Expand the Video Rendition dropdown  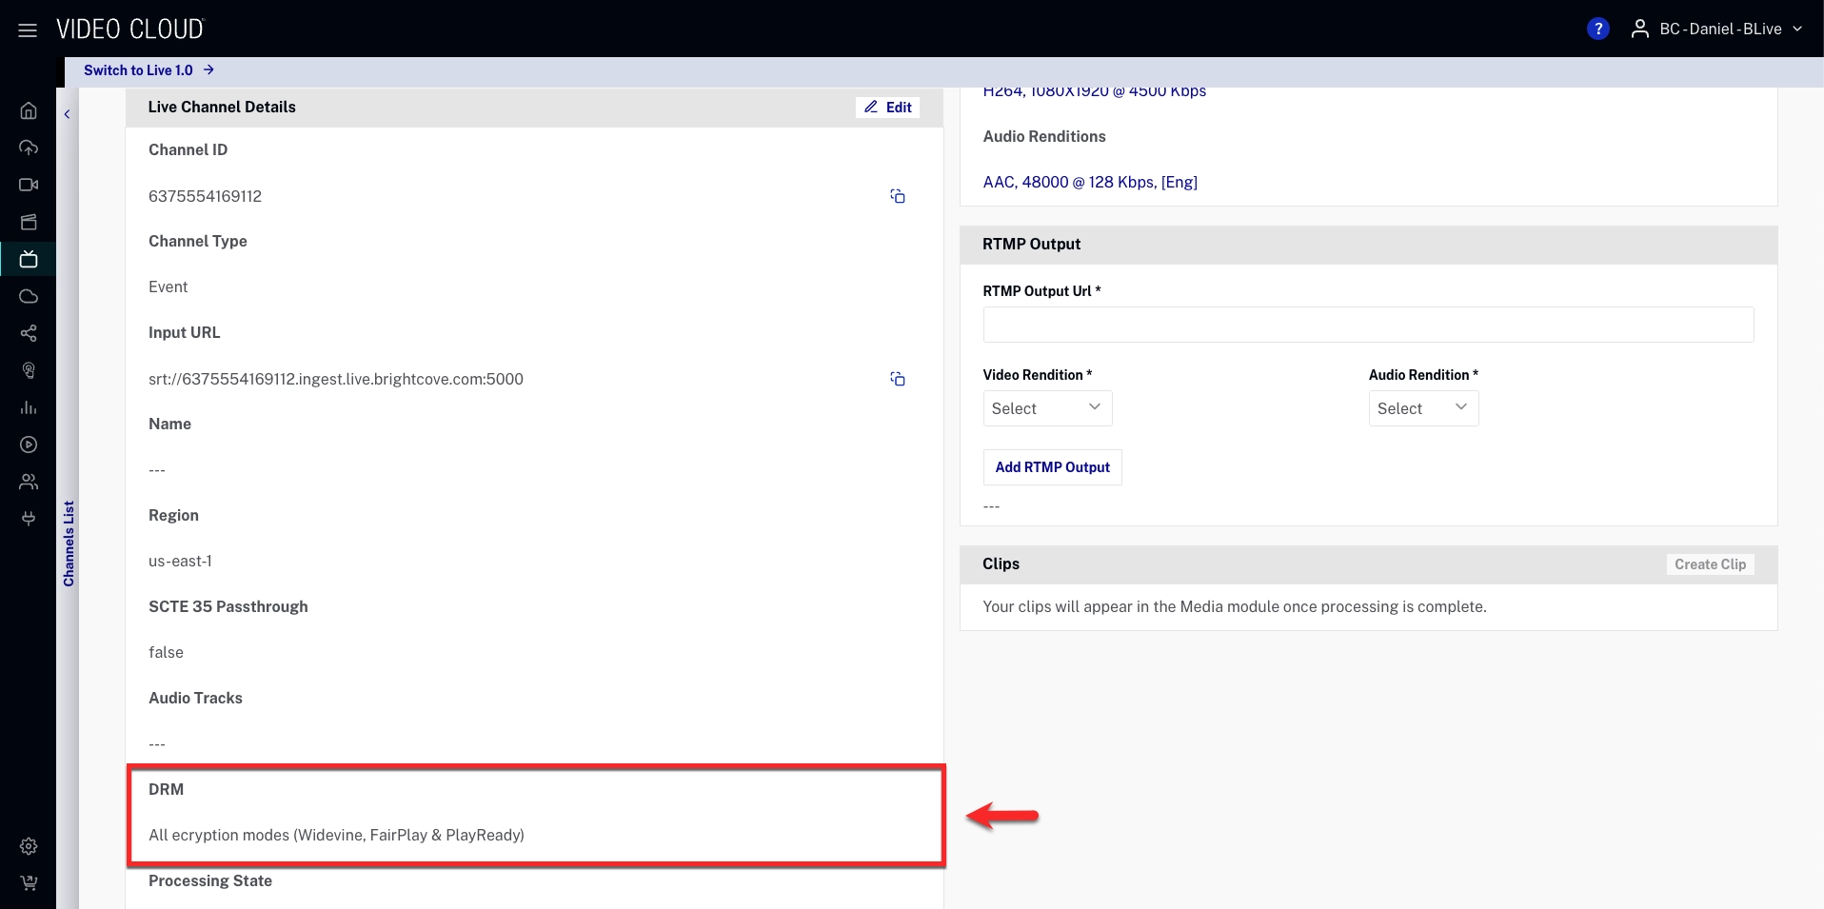pos(1046,408)
